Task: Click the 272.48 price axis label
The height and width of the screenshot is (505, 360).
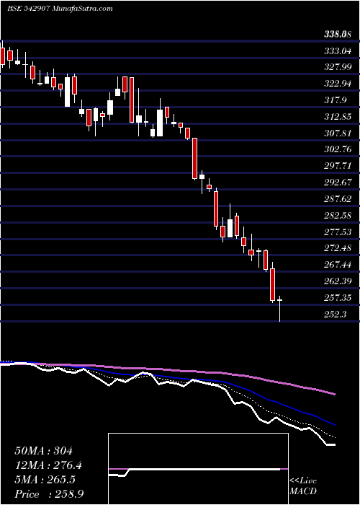Action: [338, 248]
